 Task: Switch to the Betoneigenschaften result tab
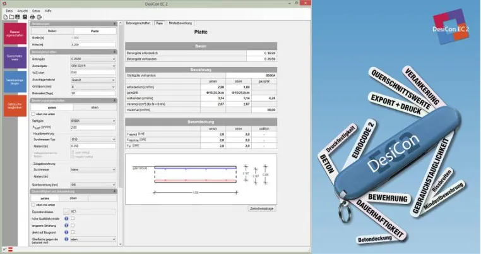point(139,23)
